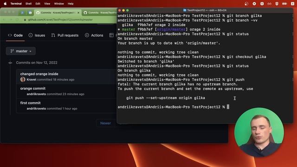This screenshot has height=167, width=297.
Task: Click the first pinned tab in browser
Action: pos(22,13)
